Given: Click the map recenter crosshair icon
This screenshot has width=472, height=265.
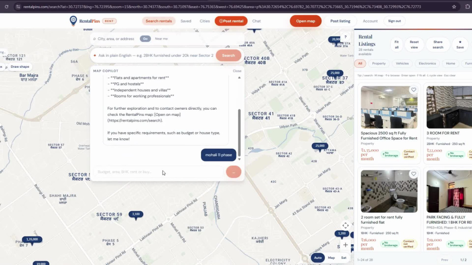Looking at the screenshot, I should 346,225.
